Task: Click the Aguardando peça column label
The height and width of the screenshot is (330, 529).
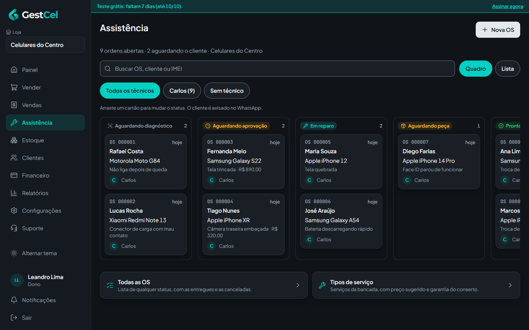Action: tap(425, 126)
